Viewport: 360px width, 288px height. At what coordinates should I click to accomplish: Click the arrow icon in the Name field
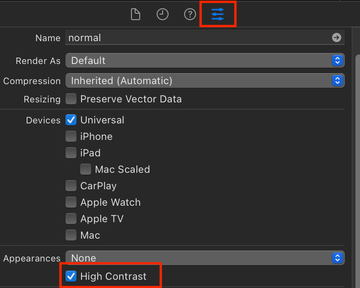(337, 37)
